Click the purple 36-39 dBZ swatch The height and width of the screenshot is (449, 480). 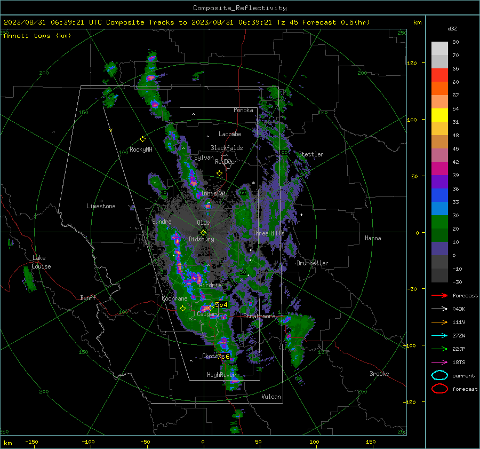coord(439,182)
